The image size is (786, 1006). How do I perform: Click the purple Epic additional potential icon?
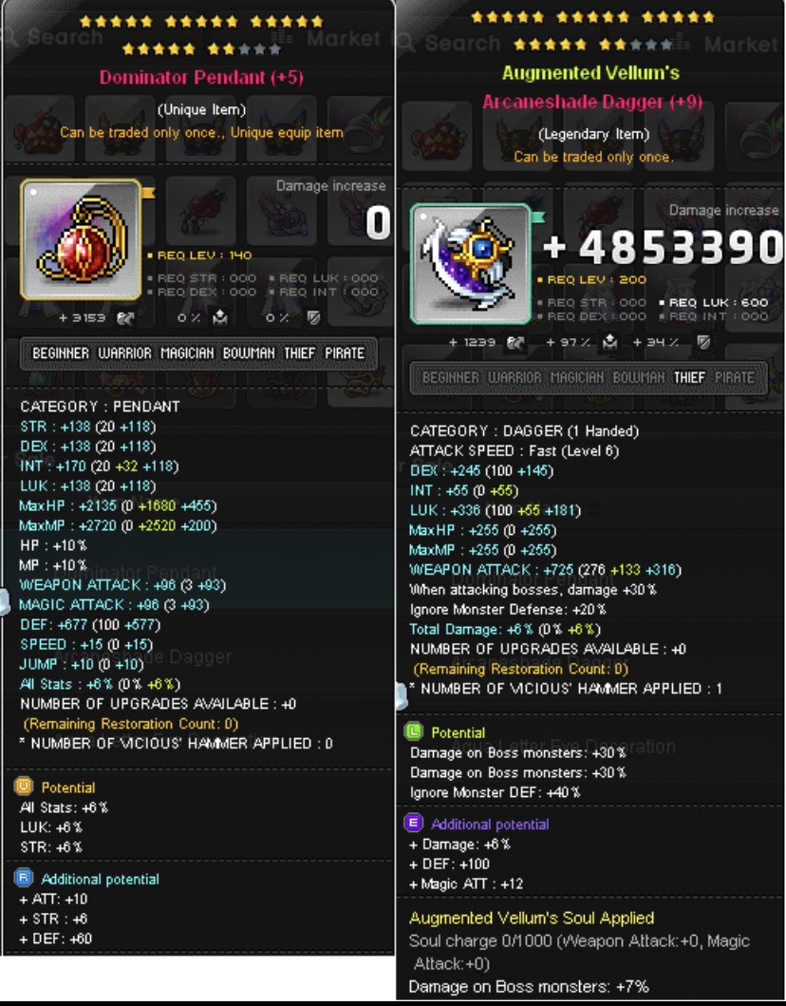point(414,824)
